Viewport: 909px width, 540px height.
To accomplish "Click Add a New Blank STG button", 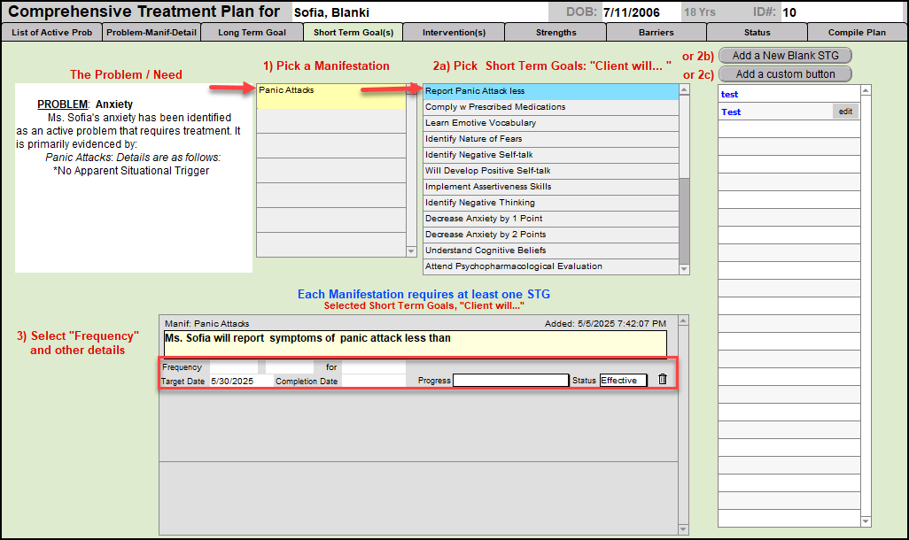I will (785, 56).
